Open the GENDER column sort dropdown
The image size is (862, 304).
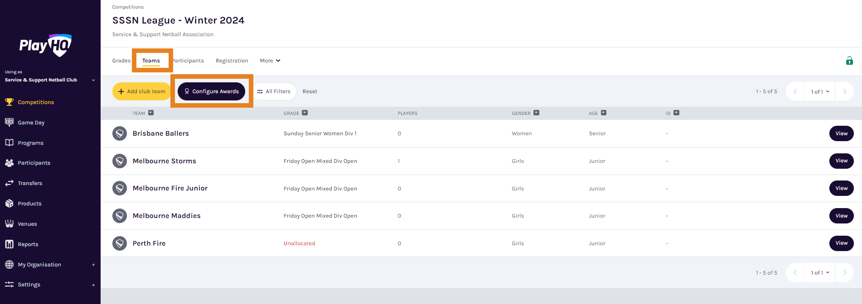[537, 113]
